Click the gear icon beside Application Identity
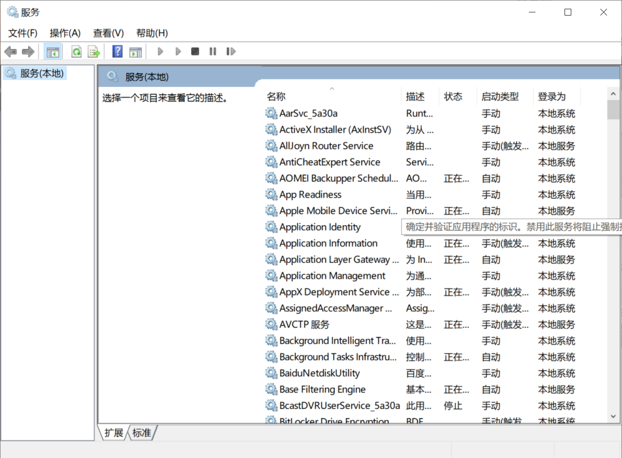 [271, 227]
